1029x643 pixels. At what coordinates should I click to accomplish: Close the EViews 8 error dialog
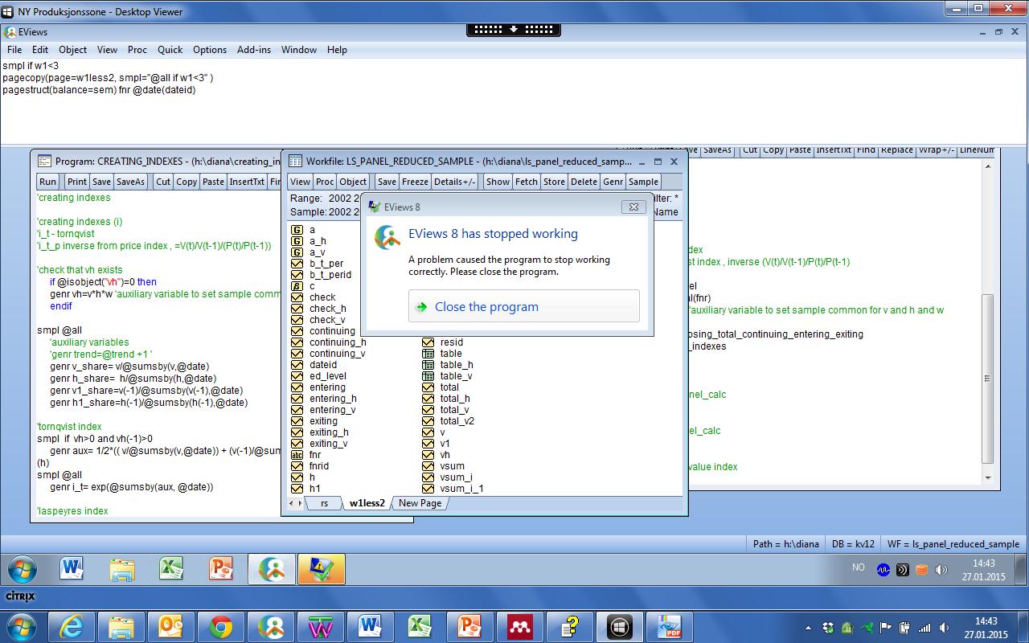(x=633, y=207)
